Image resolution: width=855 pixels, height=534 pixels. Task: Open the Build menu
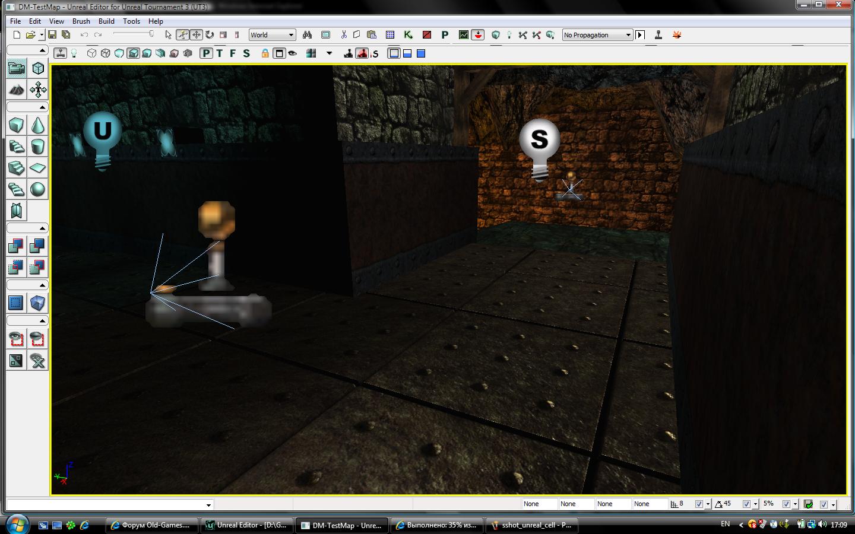pos(106,21)
